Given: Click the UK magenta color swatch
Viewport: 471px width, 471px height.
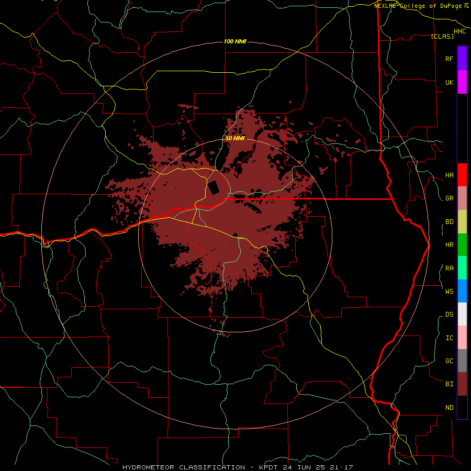Looking at the screenshot, I should [x=462, y=82].
